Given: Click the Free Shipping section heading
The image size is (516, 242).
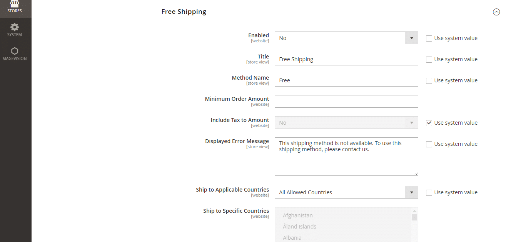Looking at the screenshot, I should point(184,12).
